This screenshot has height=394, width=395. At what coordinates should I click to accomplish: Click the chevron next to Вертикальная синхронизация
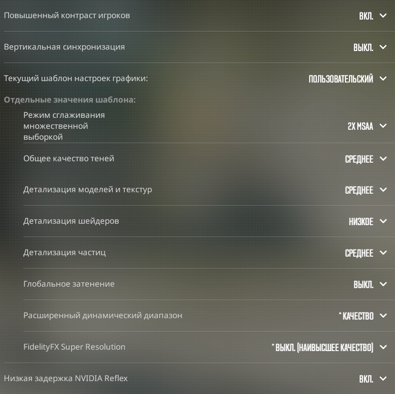point(383,47)
